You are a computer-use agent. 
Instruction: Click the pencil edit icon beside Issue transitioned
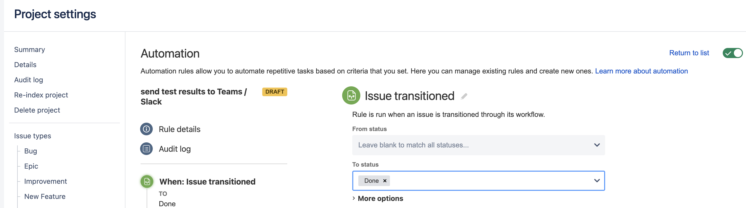(x=464, y=96)
